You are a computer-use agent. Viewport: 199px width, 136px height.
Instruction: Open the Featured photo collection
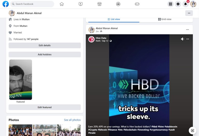tap(20, 80)
